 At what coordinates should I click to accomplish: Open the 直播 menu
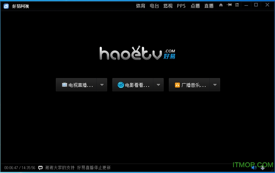pyautogui.click(x=209, y=6)
